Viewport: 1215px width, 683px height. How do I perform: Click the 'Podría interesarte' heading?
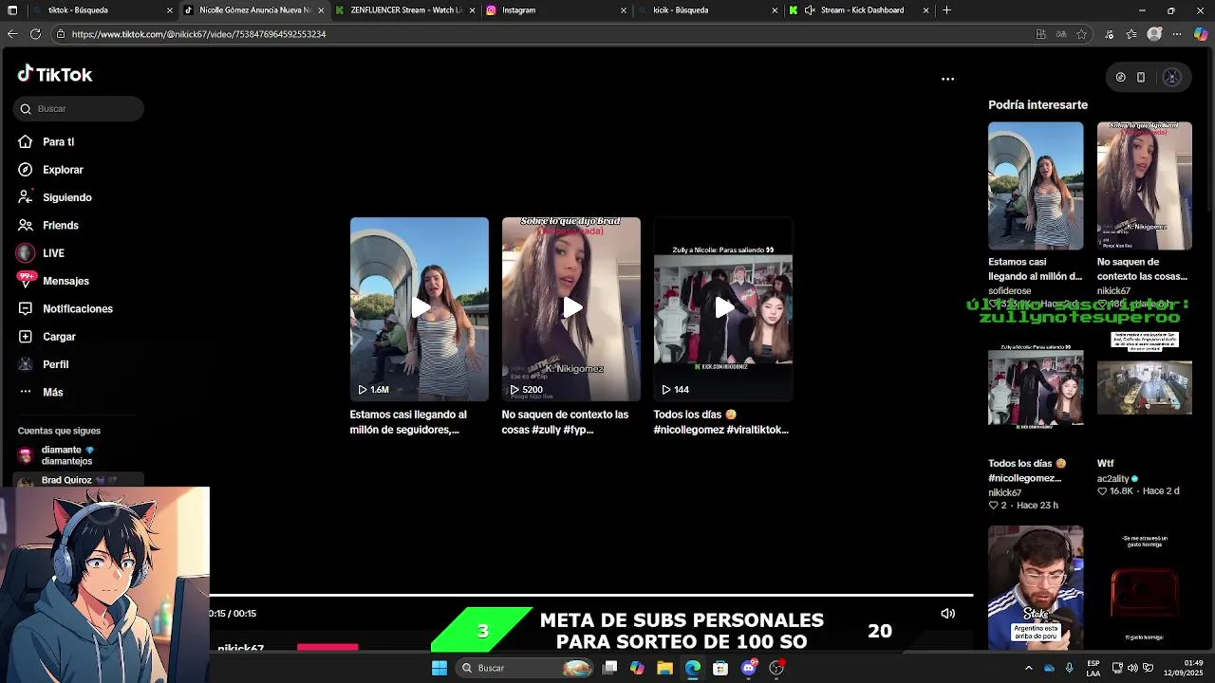[x=1037, y=104]
